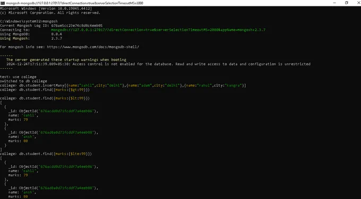Select the 'switched to db college' output
The width and height of the screenshot is (361, 199).
23,81
